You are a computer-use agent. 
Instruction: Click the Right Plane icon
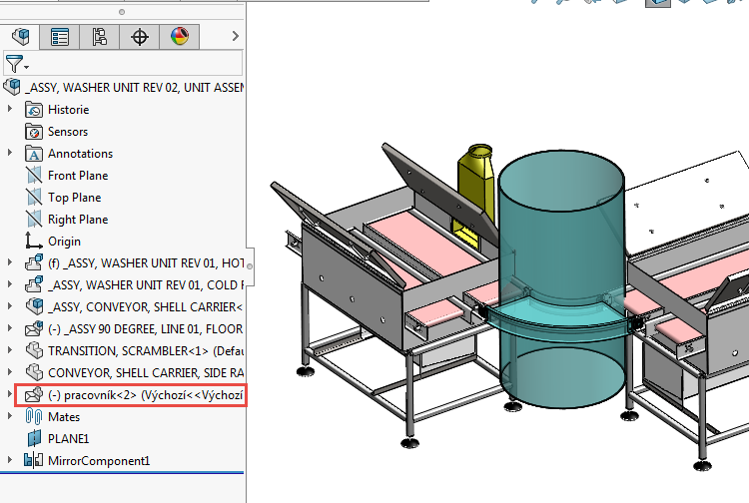34,220
